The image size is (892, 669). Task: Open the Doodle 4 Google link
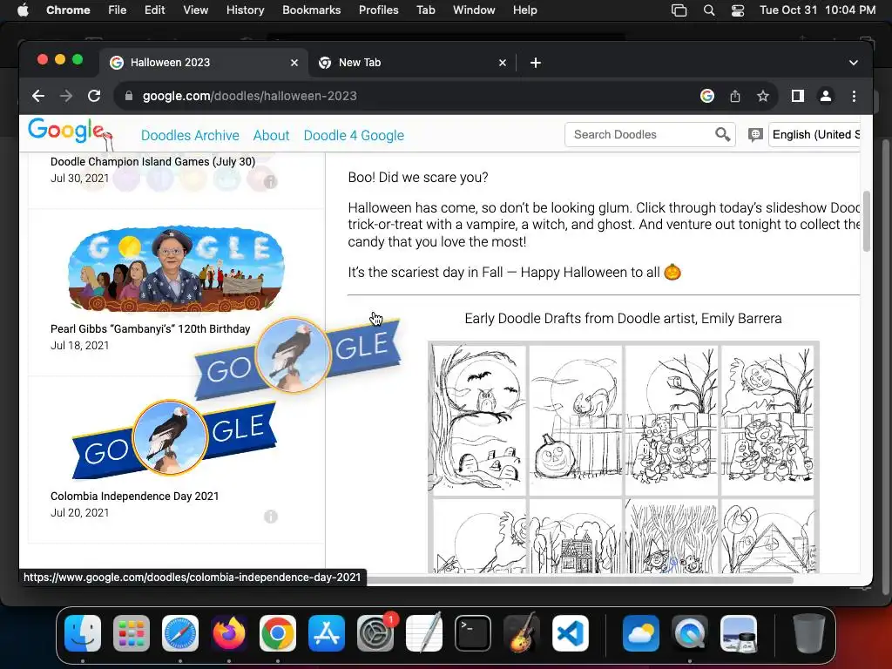[354, 135]
